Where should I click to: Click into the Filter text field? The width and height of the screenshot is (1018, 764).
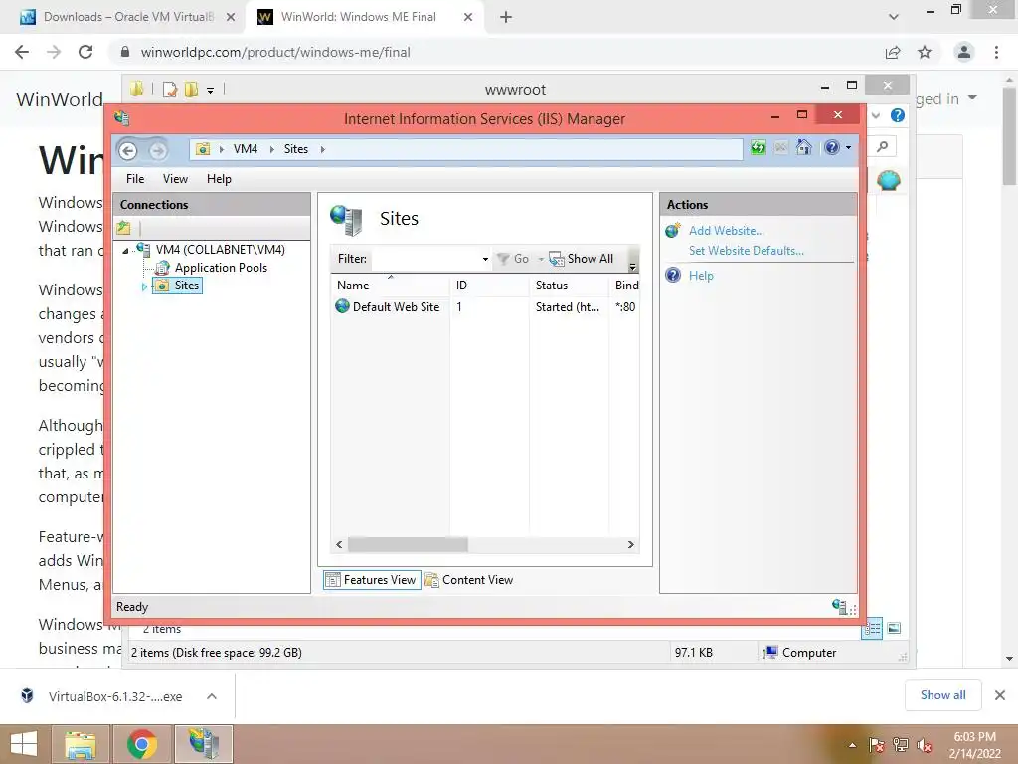click(426, 259)
